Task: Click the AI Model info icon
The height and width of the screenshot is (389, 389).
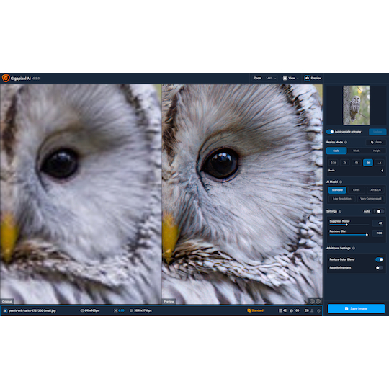Action: (x=341, y=182)
